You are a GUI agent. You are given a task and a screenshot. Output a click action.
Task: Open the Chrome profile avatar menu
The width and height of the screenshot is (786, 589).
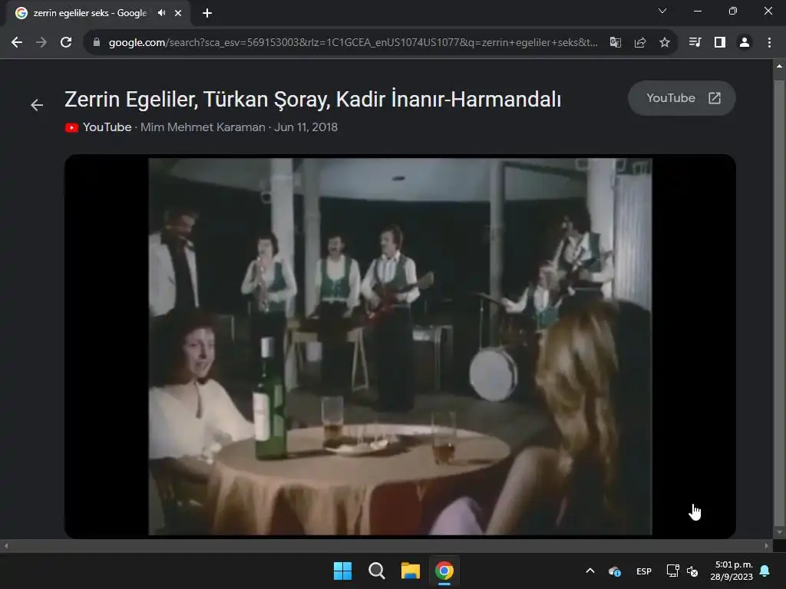pos(745,43)
